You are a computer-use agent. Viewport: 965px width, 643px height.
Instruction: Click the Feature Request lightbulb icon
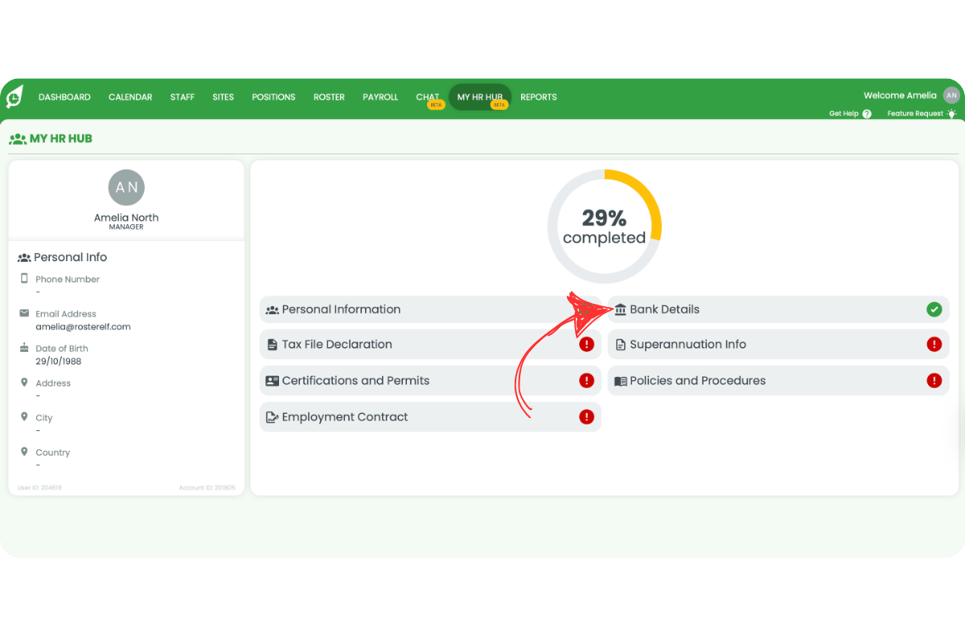click(952, 113)
